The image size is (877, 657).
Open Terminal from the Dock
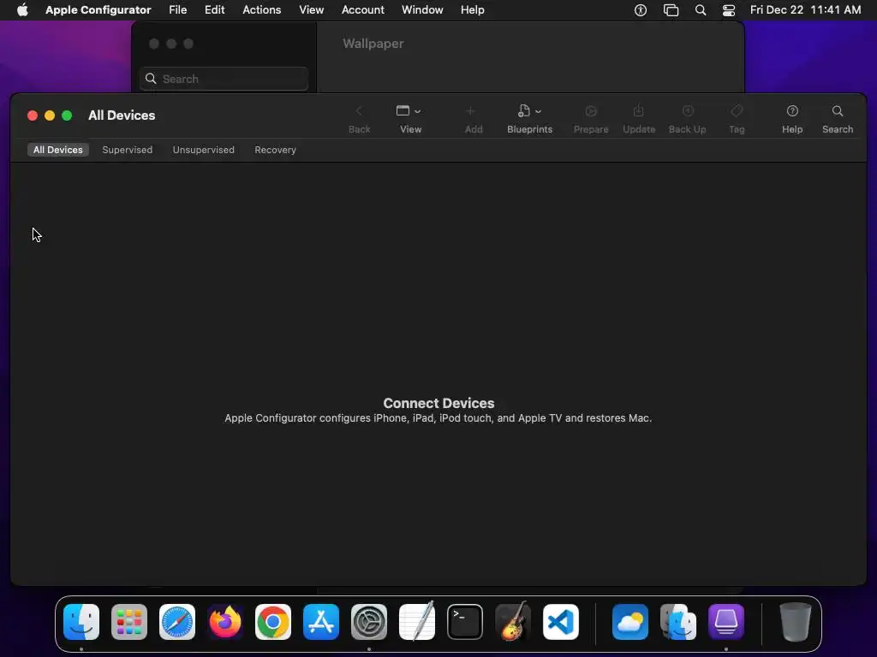click(x=465, y=622)
